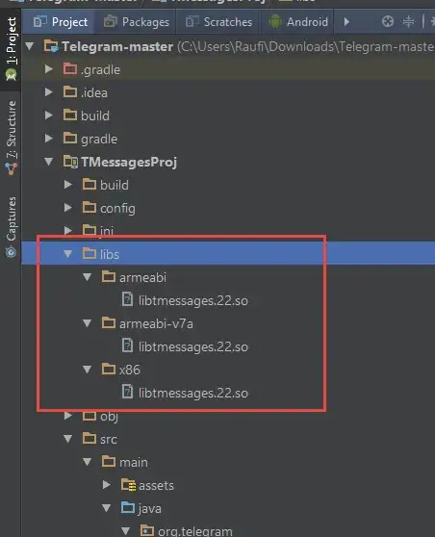Viewport: 435px width, 537px height.
Task: Select libtmessages.22.so file icon under x86
Action: (x=127, y=392)
